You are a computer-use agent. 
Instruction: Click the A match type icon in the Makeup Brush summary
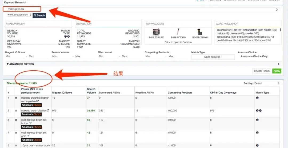click(68, 37)
